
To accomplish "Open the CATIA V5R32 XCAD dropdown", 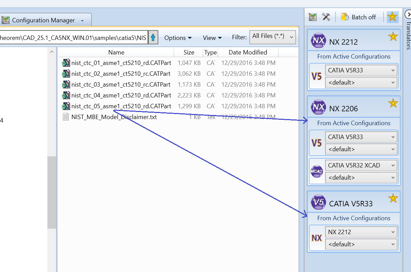I will tap(361, 165).
